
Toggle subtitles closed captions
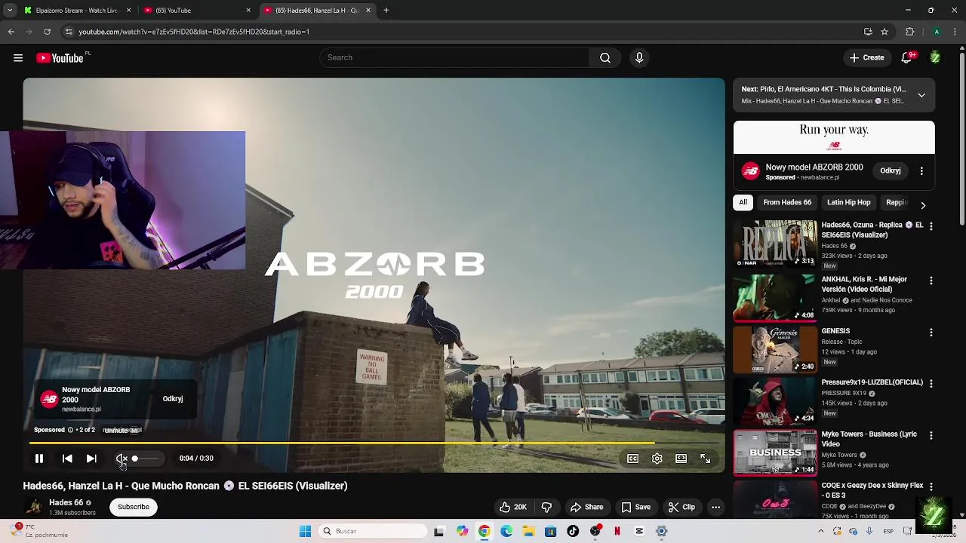(633, 459)
